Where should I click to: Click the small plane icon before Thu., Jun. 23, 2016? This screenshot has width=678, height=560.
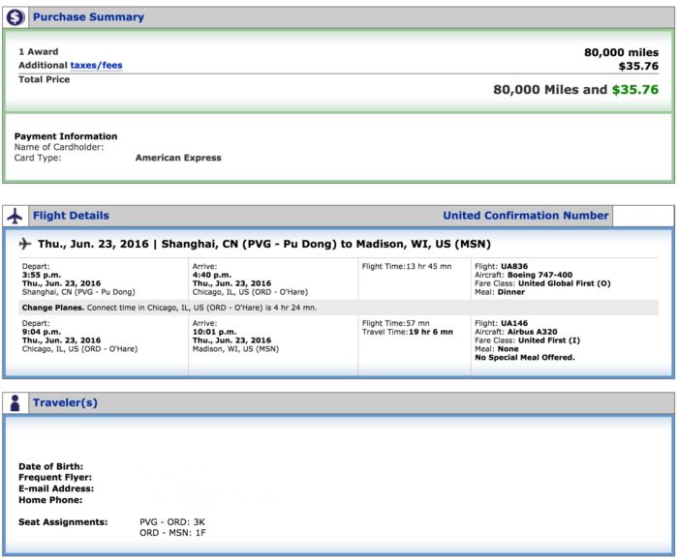click(25, 244)
